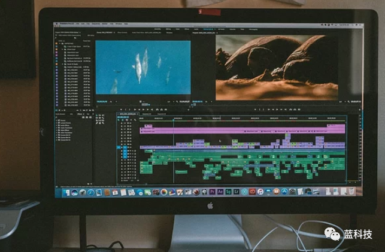Click New Custom Bin icon in Effects panel
Viewport: 385px width, 252px height.
tap(89, 184)
